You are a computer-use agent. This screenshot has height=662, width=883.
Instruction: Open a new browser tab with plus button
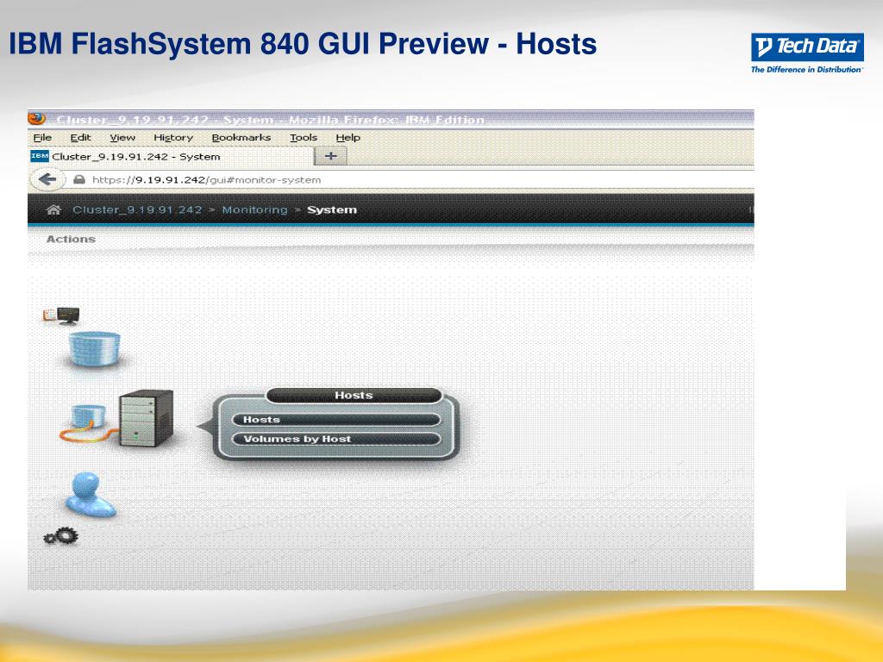coord(330,156)
